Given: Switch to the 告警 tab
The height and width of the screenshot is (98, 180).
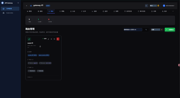Looking at the screenshot, I should (116, 11).
